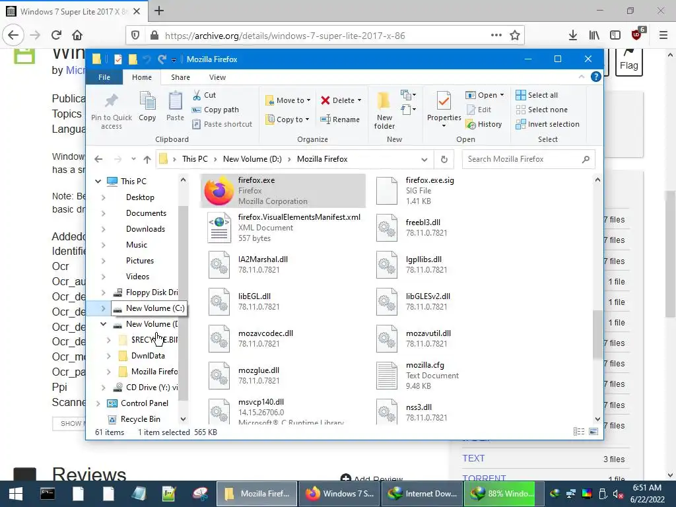Select firefox.exe file
This screenshot has height=507, width=676.
(283, 191)
